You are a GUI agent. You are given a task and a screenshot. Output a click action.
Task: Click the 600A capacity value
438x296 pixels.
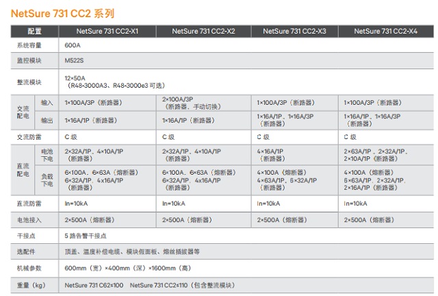pyautogui.click(x=73, y=45)
